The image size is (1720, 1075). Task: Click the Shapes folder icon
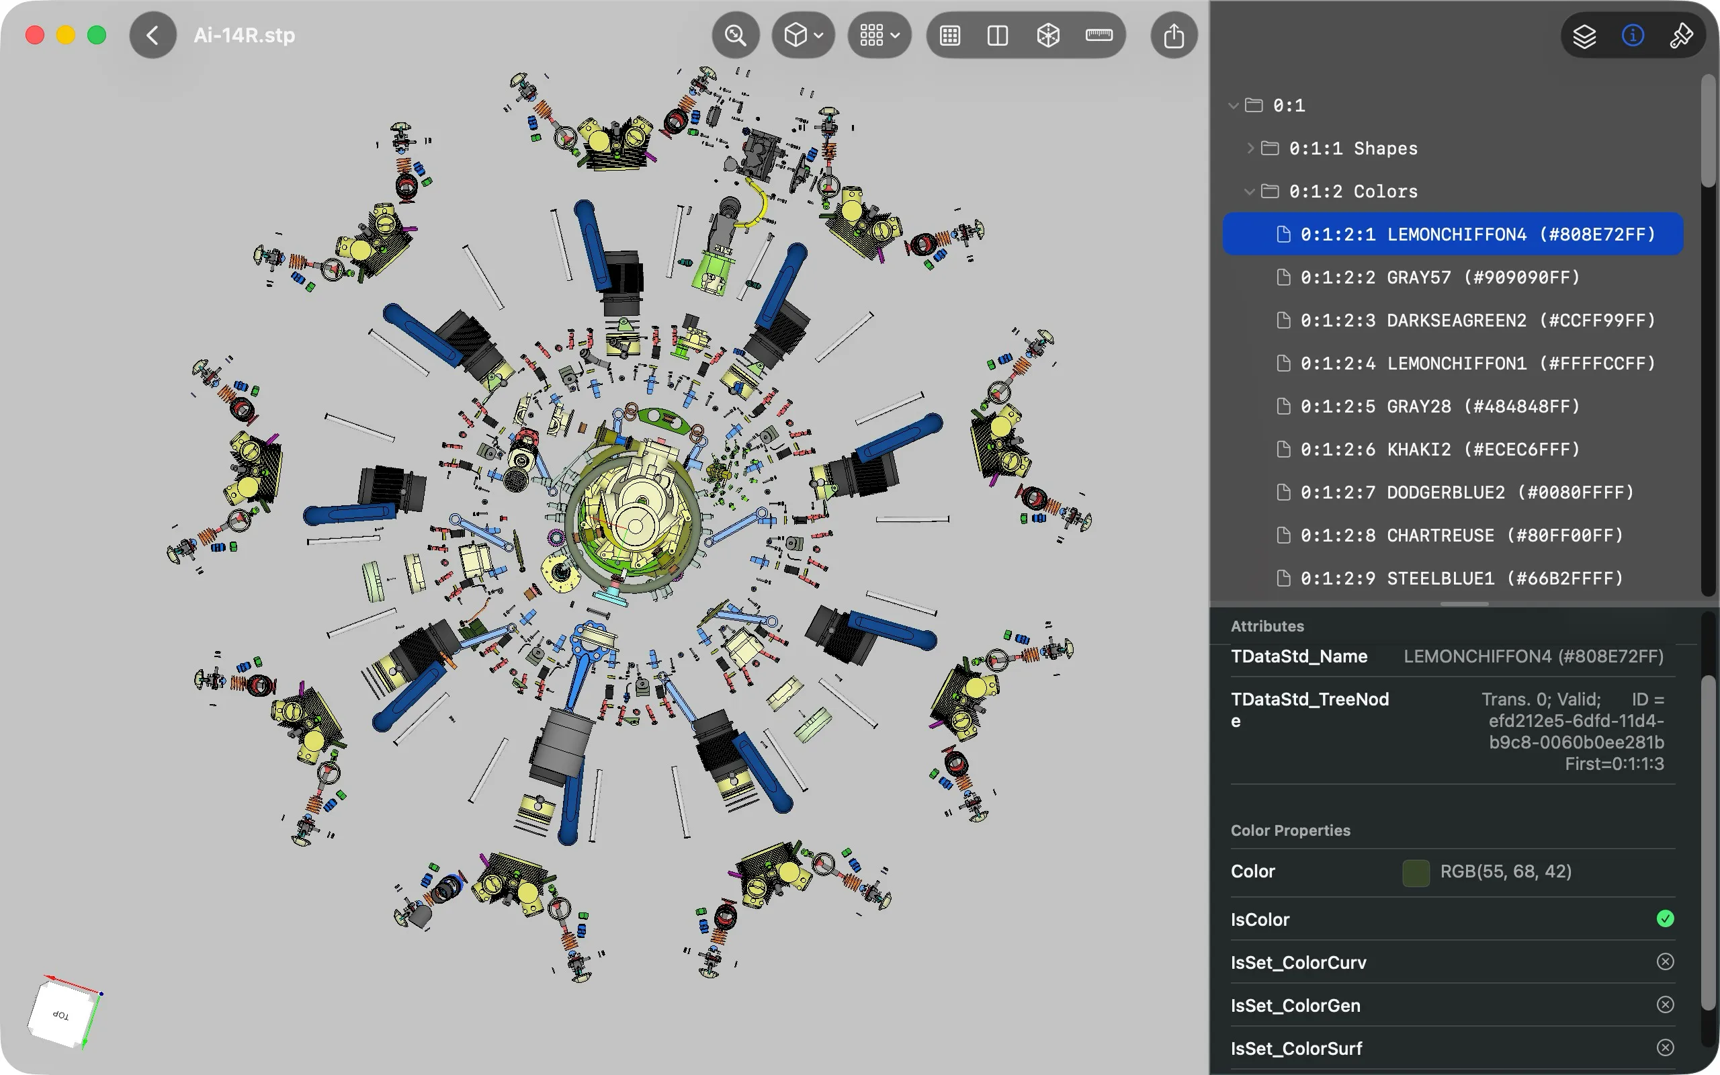point(1270,148)
